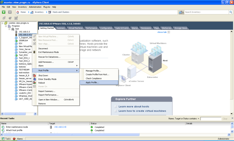Open the Tasks & Events tab

[122, 28]
